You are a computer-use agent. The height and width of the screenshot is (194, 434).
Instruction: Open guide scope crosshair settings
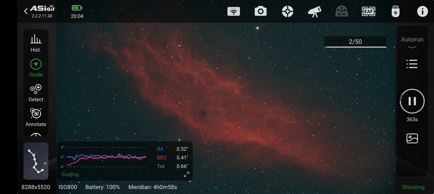point(287,12)
